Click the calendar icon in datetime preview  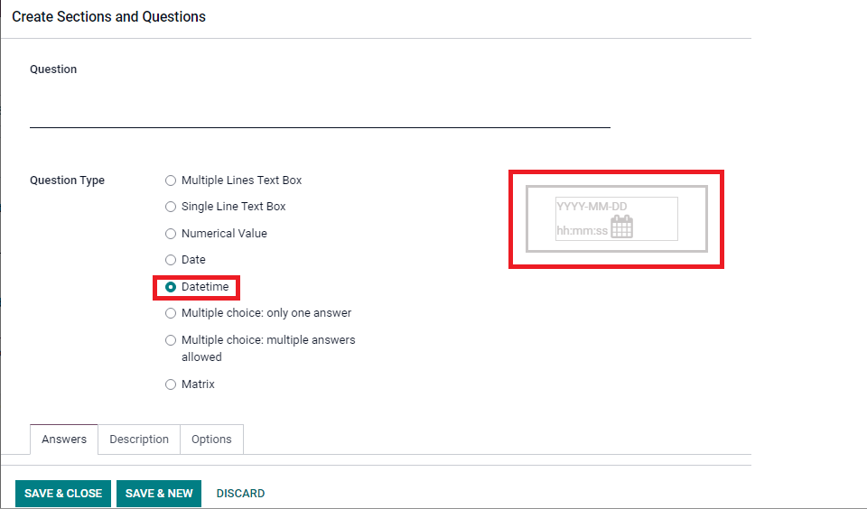coord(621,227)
